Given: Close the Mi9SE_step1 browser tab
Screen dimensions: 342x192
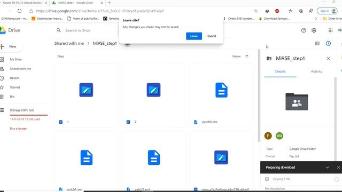Looking at the screenshot, I should click(102, 3).
